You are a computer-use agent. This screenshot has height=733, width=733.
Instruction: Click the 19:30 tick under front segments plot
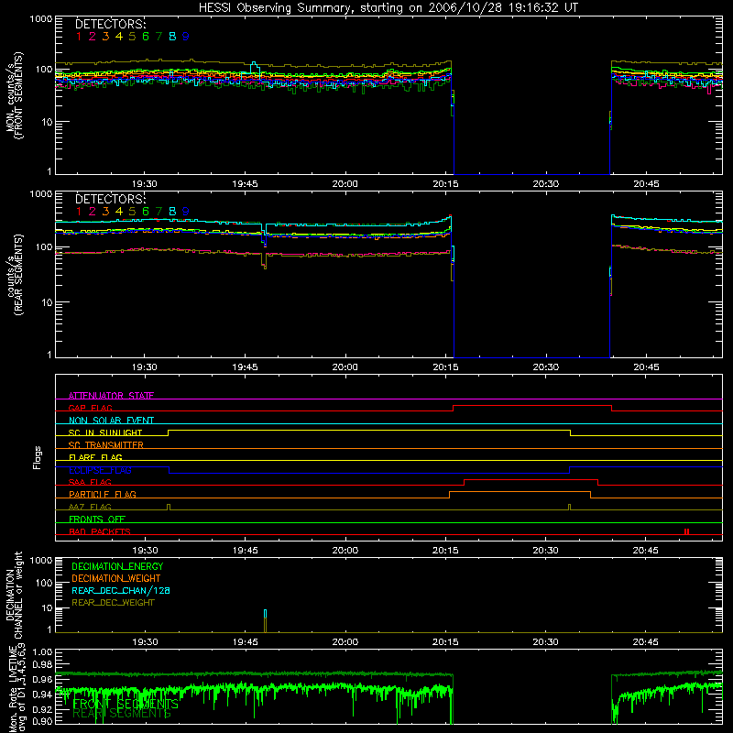click(x=145, y=184)
